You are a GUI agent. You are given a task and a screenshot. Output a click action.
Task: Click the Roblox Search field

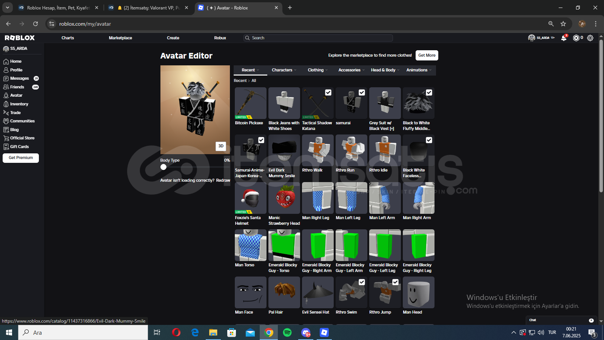click(x=318, y=38)
